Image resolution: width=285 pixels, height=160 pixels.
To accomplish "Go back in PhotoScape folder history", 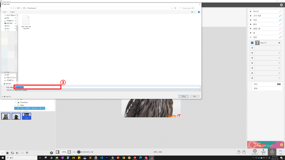I will pos(17,153).
